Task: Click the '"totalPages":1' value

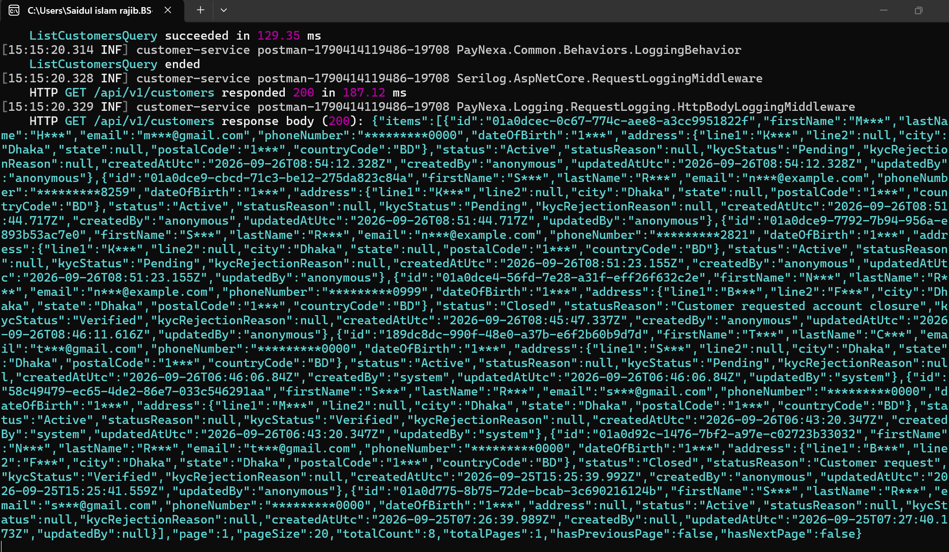Action: coord(496,534)
